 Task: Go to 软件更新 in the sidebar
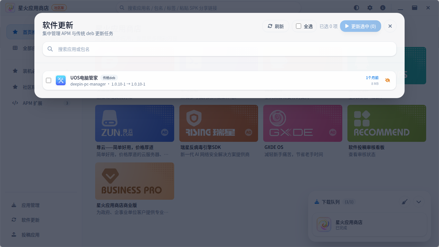[41, 220]
